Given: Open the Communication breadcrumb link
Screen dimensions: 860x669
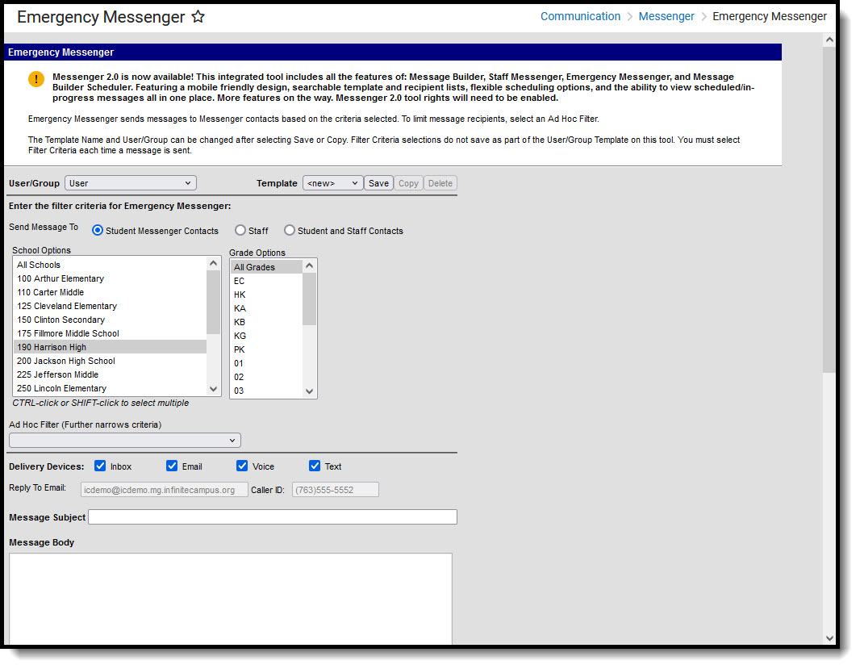Looking at the screenshot, I should tap(580, 16).
